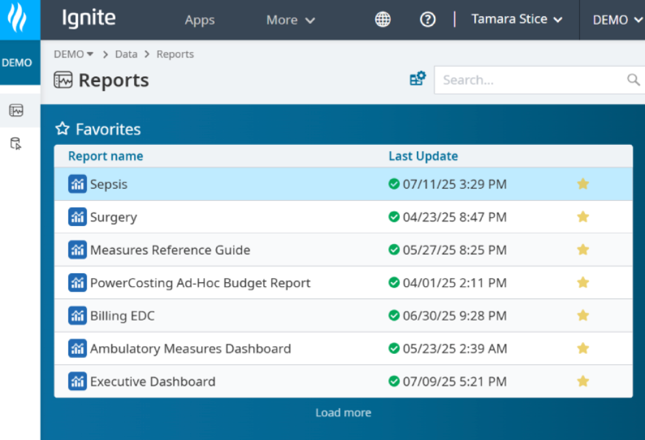Go to Data in the breadcrumb

[x=126, y=55]
